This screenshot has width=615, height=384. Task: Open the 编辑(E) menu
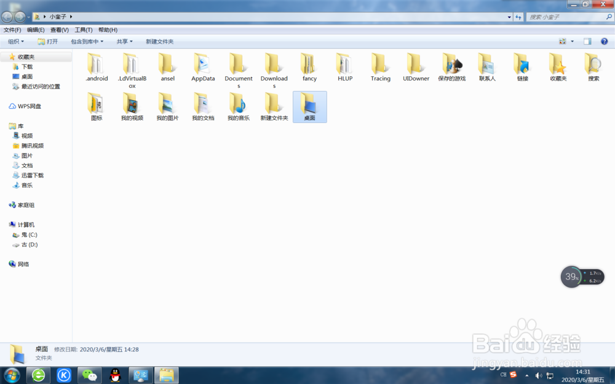click(x=36, y=29)
